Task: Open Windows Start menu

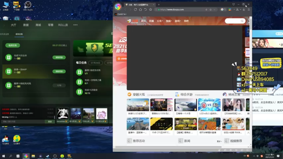Action: [x=4, y=156]
